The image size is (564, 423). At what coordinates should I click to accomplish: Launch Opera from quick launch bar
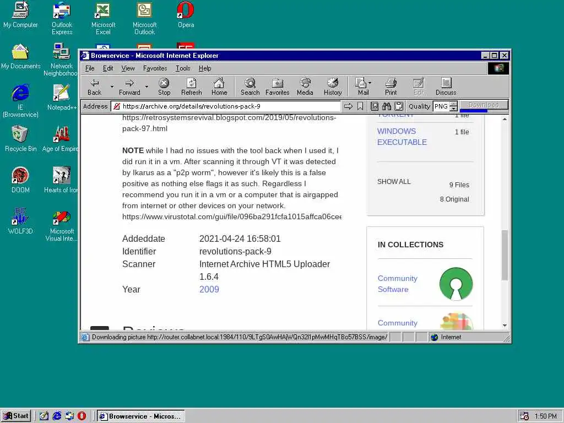point(82,416)
